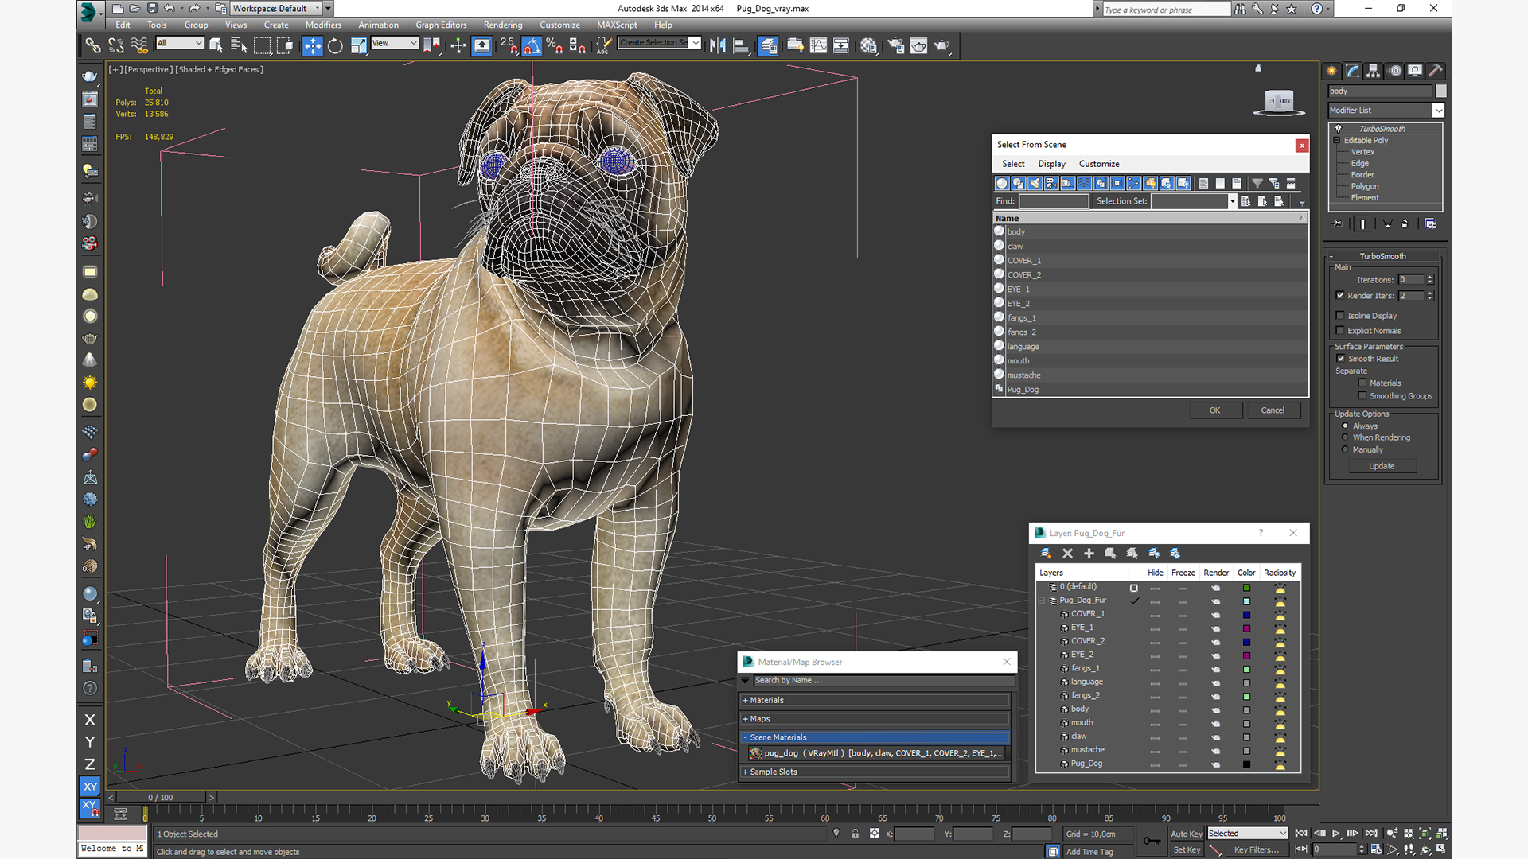Open Display menu in Select From Scene
The image size is (1528, 859).
1051,164
